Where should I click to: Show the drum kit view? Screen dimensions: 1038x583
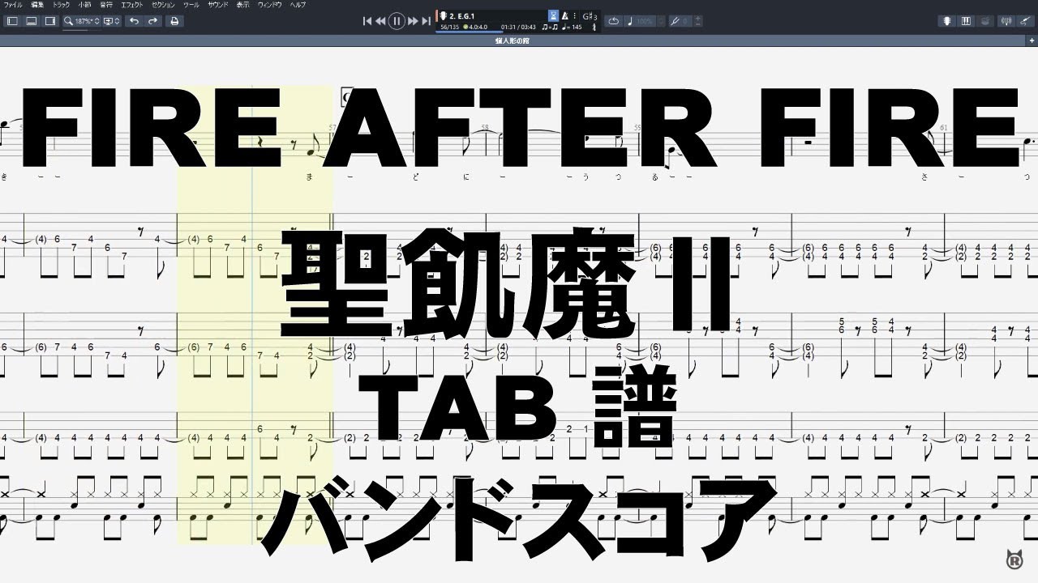point(985,21)
